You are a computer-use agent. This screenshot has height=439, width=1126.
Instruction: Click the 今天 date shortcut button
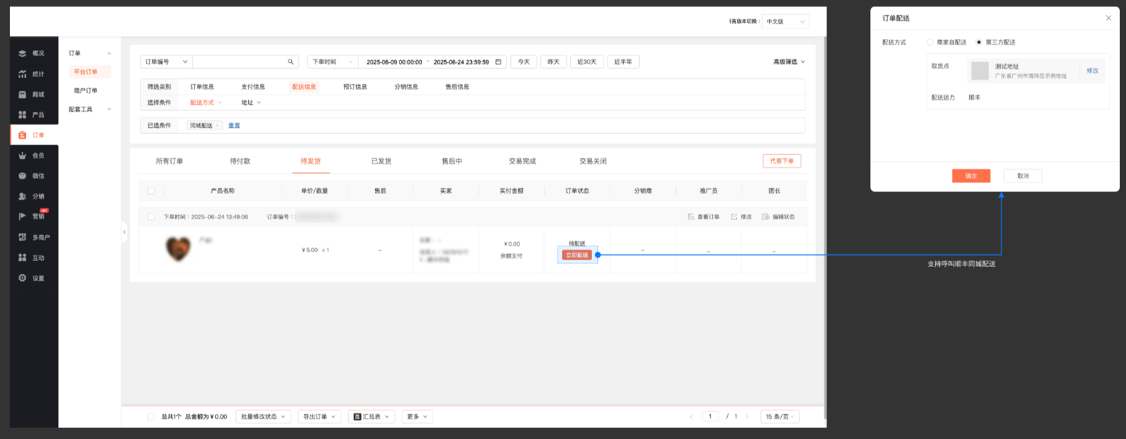[x=524, y=62]
